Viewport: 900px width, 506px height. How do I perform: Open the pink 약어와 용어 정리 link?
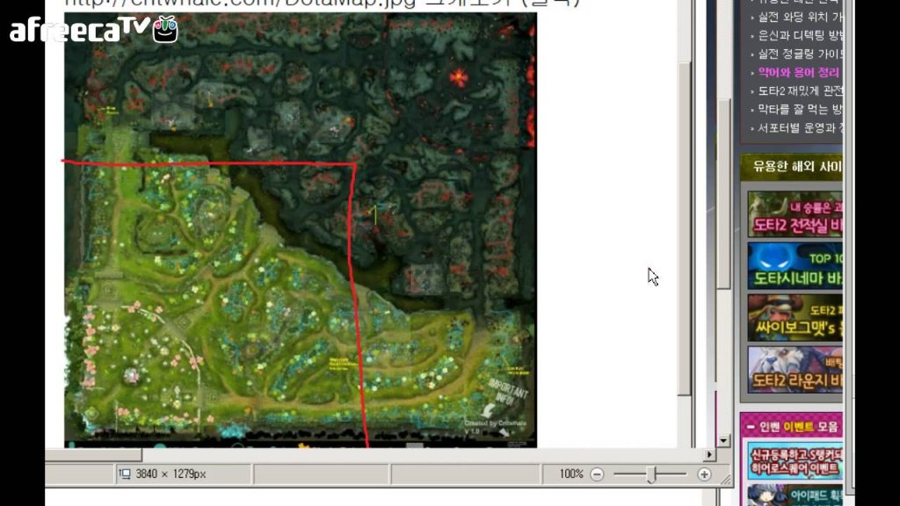(798, 72)
